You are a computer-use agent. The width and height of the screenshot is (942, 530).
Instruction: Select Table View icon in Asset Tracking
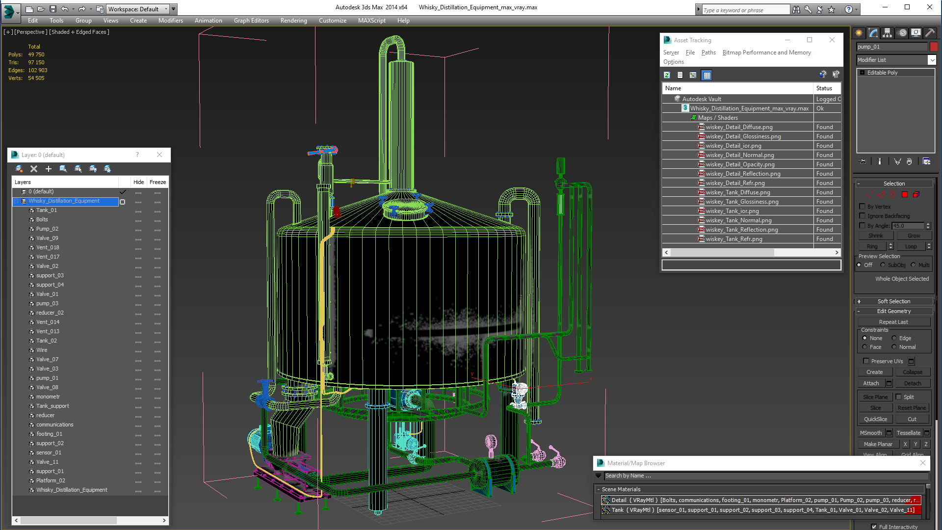click(706, 75)
